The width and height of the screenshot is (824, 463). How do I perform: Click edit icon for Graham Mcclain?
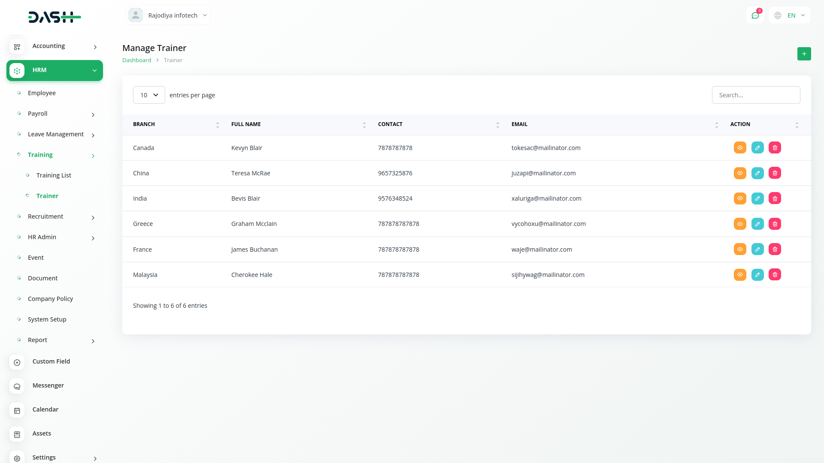tap(757, 224)
